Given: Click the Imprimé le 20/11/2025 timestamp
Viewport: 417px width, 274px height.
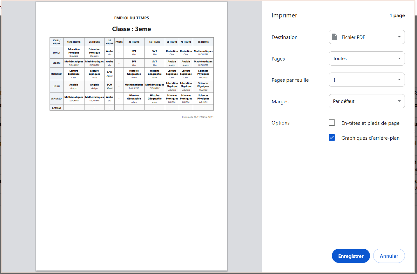Looking at the screenshot, I should pyautogui.click(x=198, y=117).
